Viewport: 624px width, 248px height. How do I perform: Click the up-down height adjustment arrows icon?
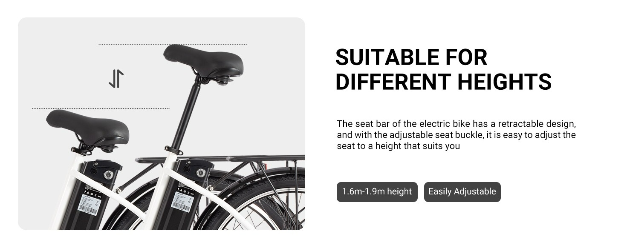coord(116,79)
